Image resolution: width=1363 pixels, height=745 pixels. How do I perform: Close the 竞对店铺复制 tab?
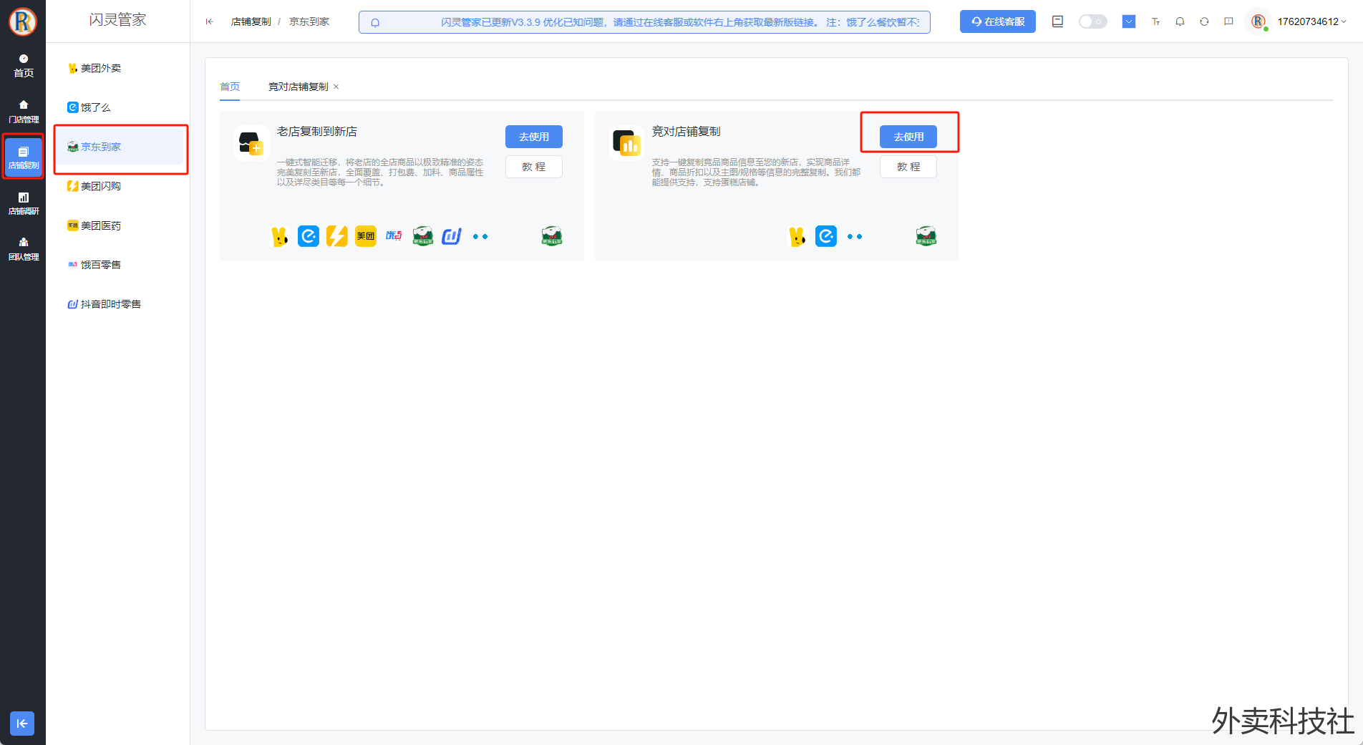click(336, 87)
